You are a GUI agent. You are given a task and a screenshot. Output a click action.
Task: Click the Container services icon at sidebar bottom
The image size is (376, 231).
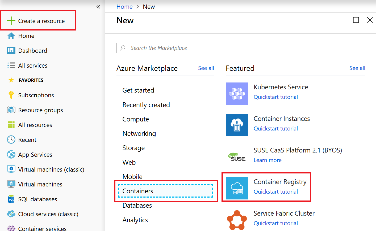11,228
